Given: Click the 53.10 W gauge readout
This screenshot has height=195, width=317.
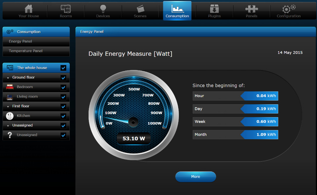Looking at the screenshot, I should tap(134, 139).
